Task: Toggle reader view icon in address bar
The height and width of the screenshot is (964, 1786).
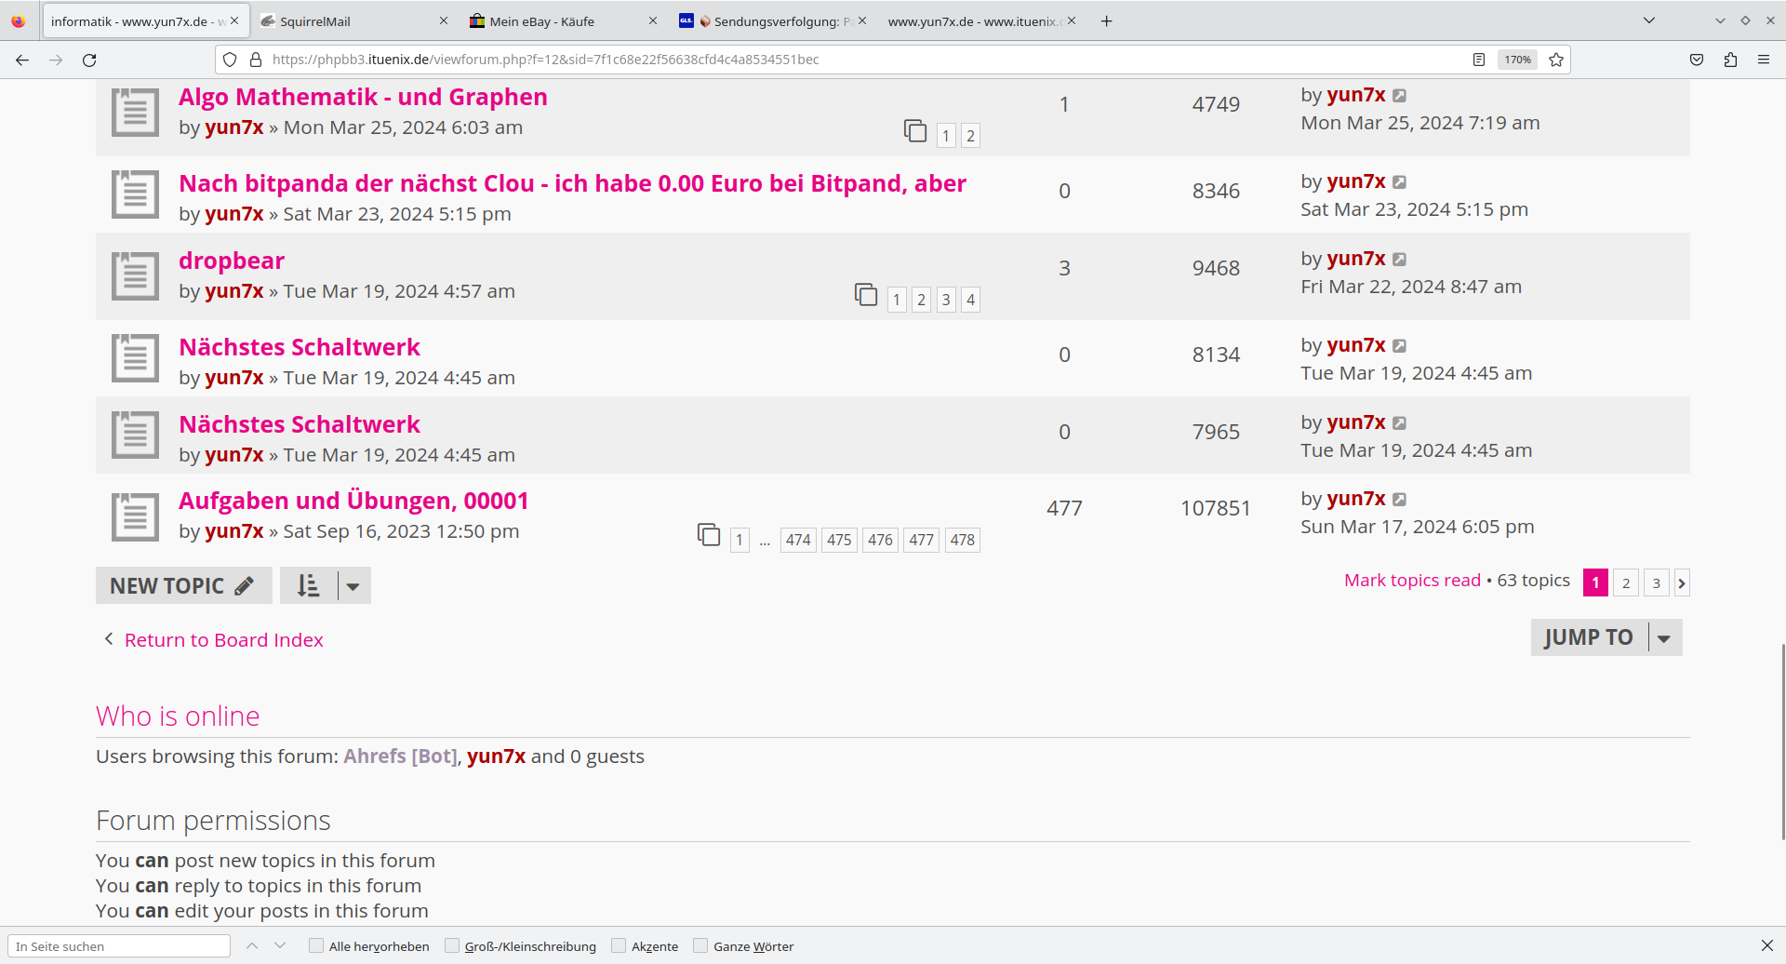Action: (1479, 60)
